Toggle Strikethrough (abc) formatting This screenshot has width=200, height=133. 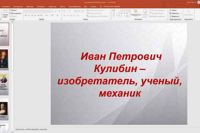point(38,15)
